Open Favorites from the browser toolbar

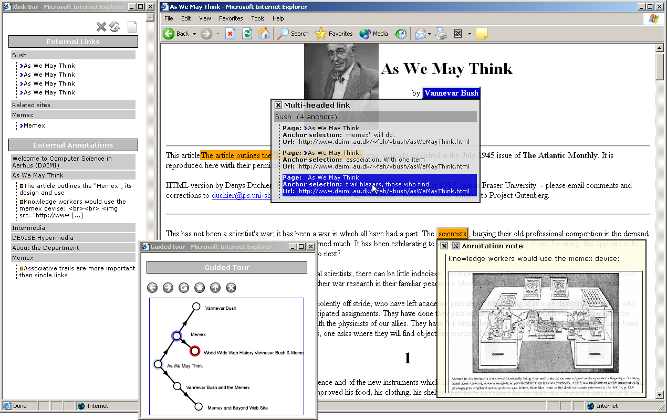[333, 33]
